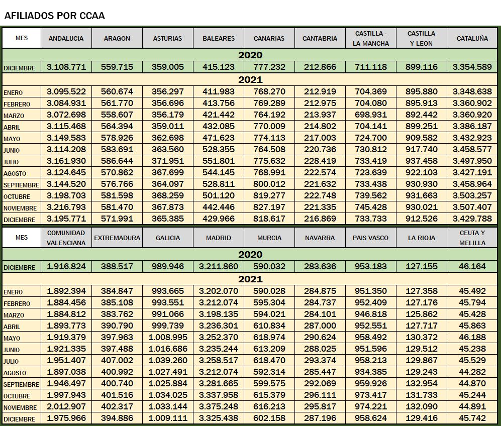This screenshot has width=501, height=426.
Task: Click Aragon value 559.715
Action: (117, 67)
